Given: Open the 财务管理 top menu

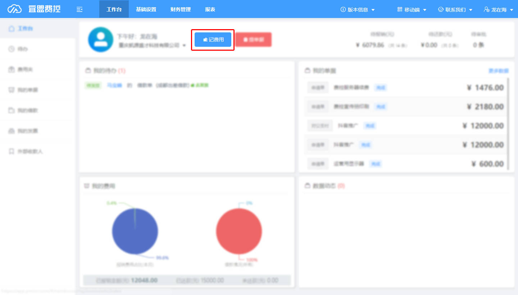Looking at the screenshot, I should [x=181, y=9].
